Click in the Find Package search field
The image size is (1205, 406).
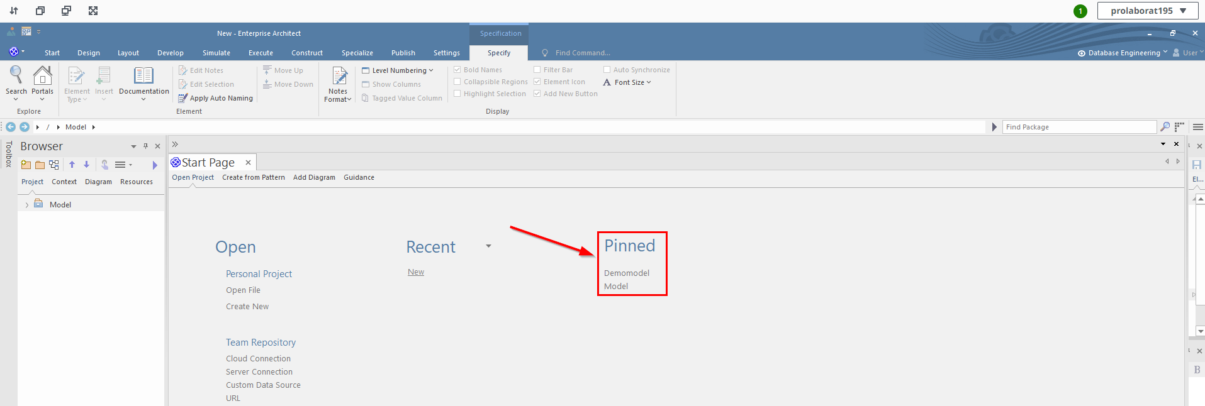click(1080, 127)
